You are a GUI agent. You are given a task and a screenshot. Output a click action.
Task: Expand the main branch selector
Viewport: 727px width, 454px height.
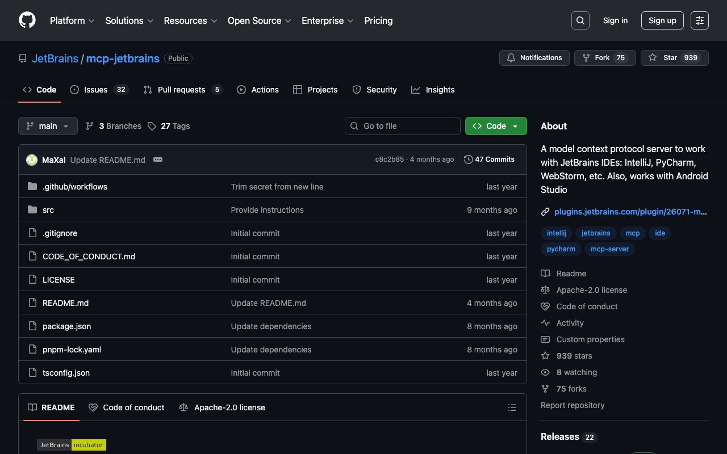tap(48, 126)
